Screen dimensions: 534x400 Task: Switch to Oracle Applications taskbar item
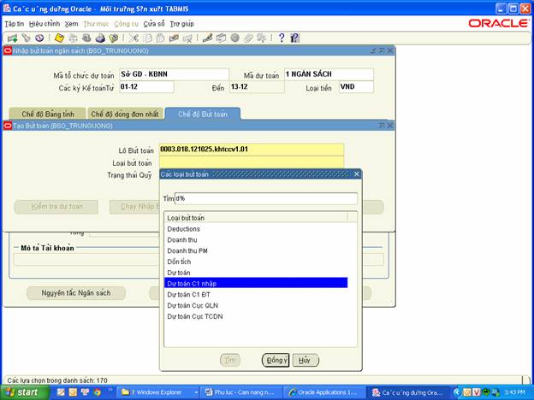pyautogui.click(x=323, y=392)
